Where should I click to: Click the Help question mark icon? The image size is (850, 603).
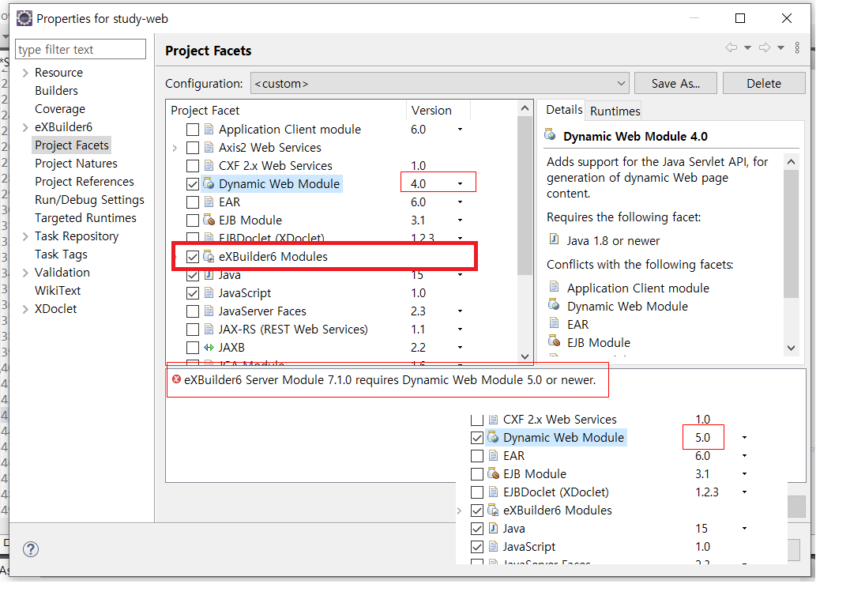[31, 549]
